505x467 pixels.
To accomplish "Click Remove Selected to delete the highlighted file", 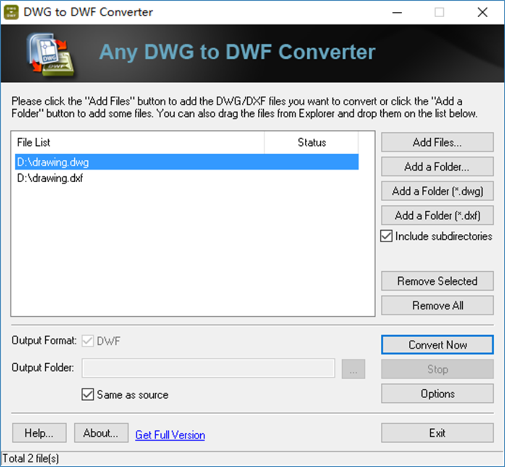I will 437,281.
